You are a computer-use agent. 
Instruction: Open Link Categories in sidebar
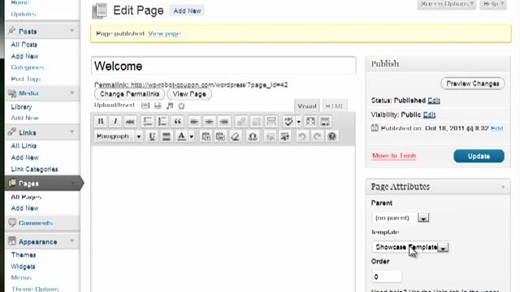click(x=34, y=169)
